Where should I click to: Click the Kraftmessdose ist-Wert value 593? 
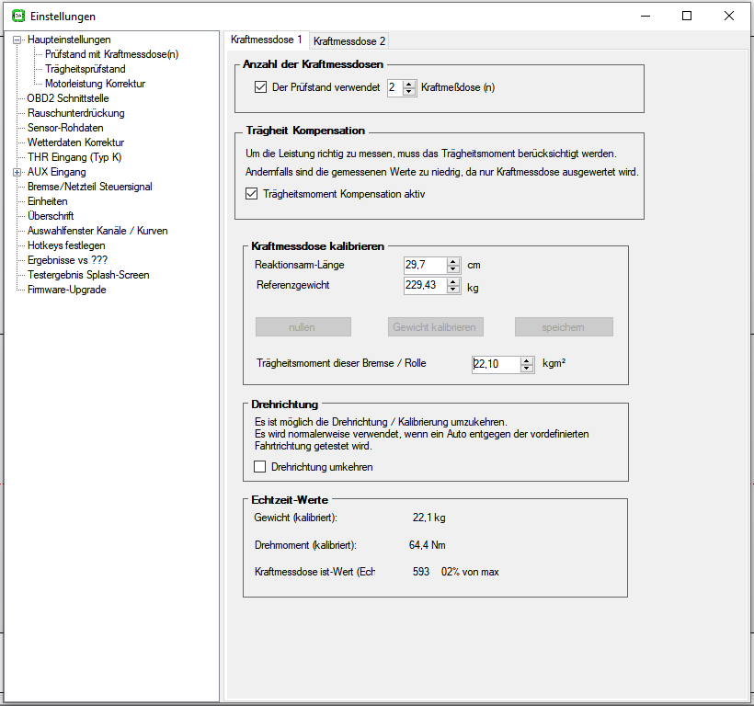(x=421, y=572)
